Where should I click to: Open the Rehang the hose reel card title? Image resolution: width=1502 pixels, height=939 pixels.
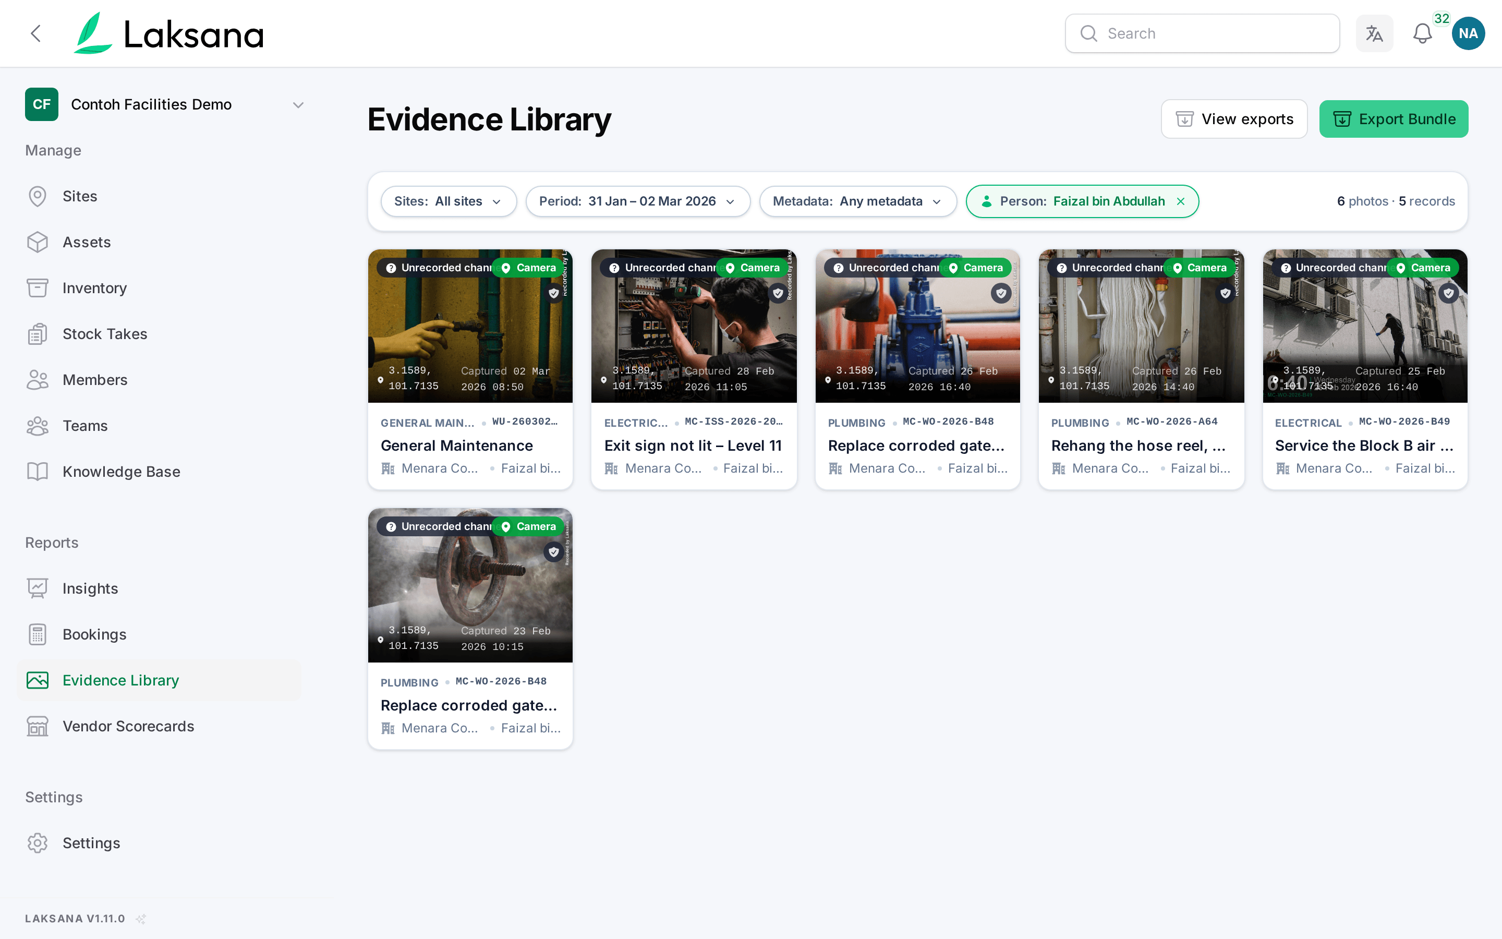click(x=1138, y=446)
